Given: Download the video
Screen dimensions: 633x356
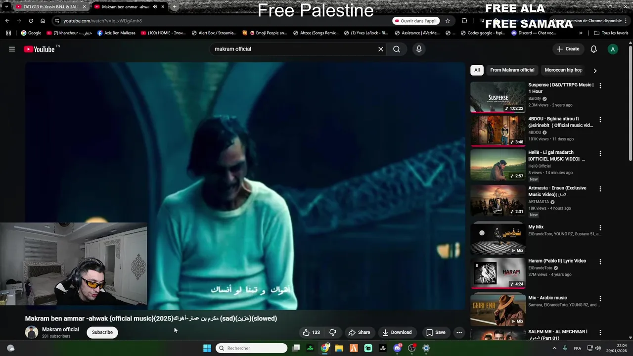Looking at the screenshot, I should (397, 332).
